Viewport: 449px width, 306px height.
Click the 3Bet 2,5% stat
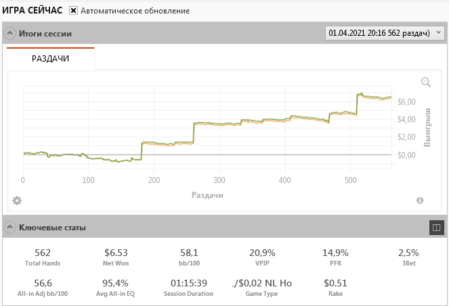[x=407, y=257]
